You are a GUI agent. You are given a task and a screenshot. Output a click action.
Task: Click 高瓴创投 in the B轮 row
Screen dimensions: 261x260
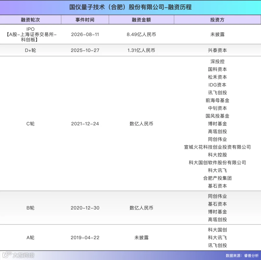coord(217,219)
